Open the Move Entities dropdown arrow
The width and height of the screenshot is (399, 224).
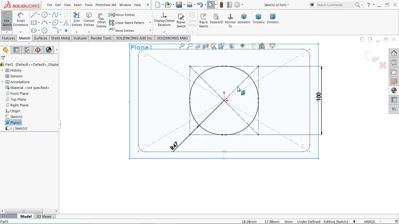[x=150, y=30]
